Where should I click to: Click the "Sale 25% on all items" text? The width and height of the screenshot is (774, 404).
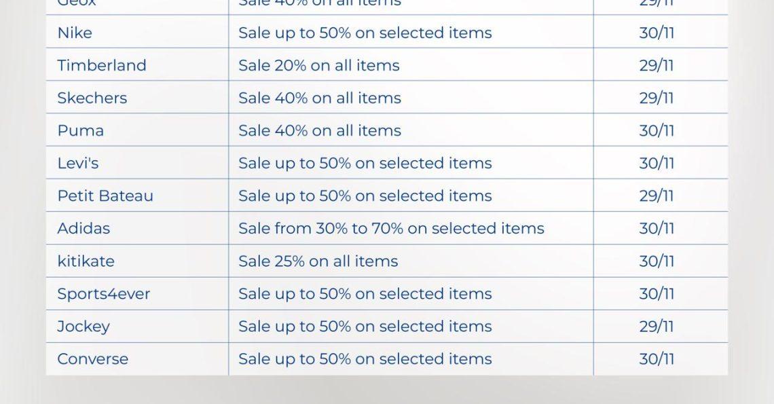point(318,261)
